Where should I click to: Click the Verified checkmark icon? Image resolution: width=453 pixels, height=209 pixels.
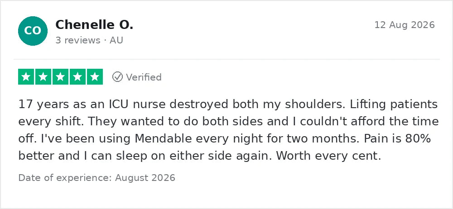[x=117, y=77]
